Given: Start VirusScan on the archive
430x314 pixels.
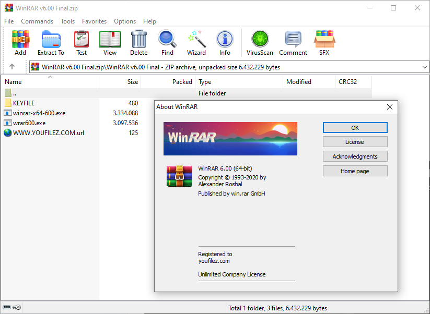Looking at the screenshot, I should 260,42.
